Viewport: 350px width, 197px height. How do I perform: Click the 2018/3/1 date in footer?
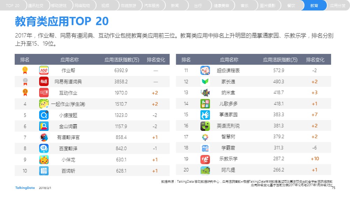pyautogui.click(x=45, y=188)
